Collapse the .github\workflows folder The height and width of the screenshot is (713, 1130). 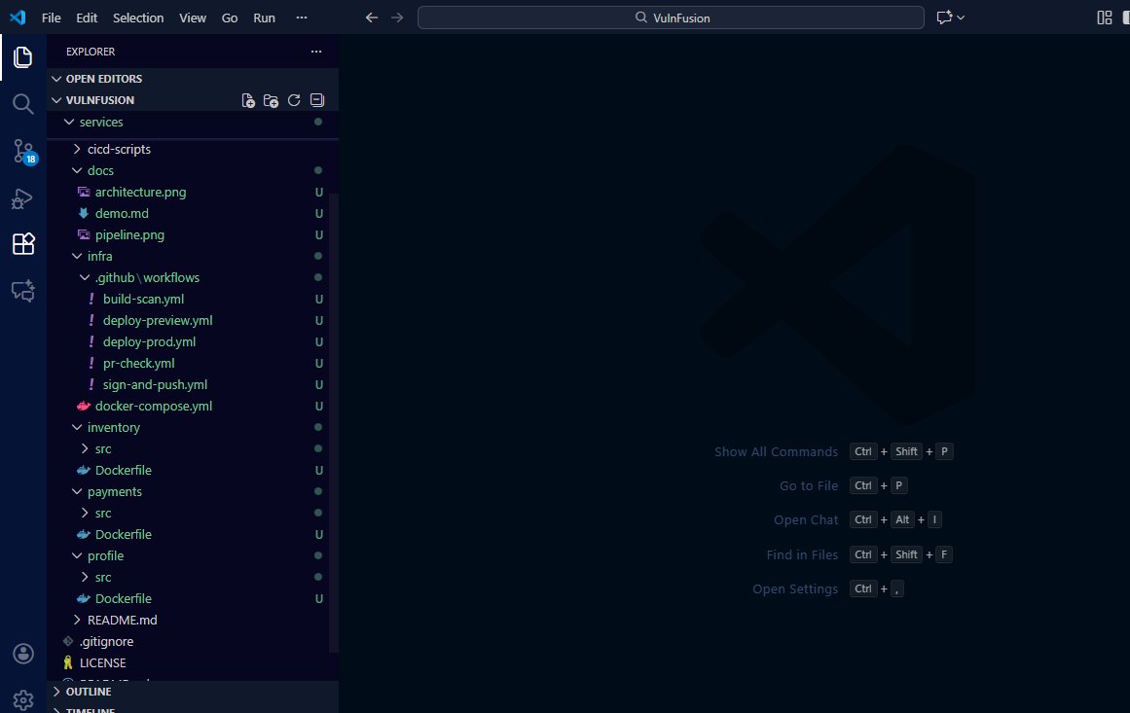pyautogui.click(x=193, y=278)
